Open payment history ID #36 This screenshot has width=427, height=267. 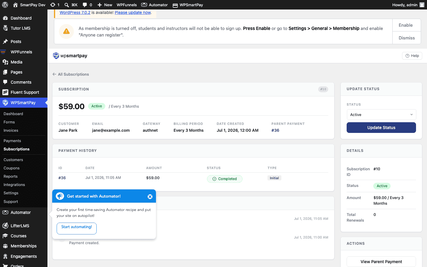tap(62, 178)
